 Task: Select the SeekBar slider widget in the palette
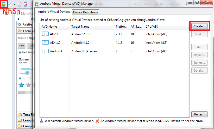coord(26,73)
